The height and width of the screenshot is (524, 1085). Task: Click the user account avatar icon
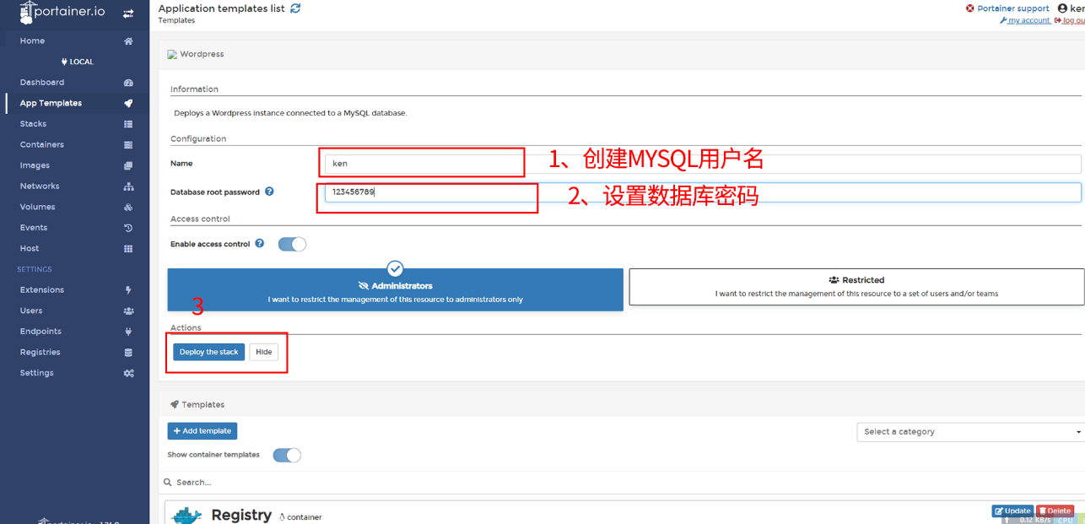[x=1062, y=8]
